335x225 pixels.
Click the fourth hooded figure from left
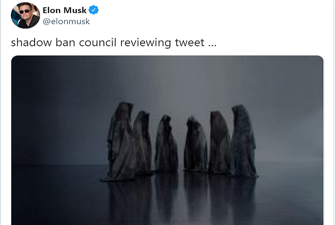196,144
